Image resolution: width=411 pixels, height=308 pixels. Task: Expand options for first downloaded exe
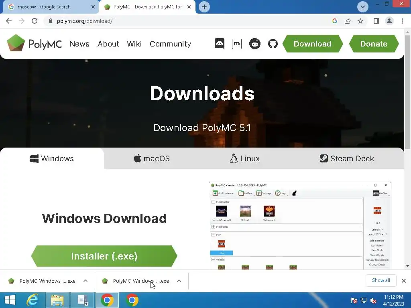pyautogui.click(x=85, y=281)
